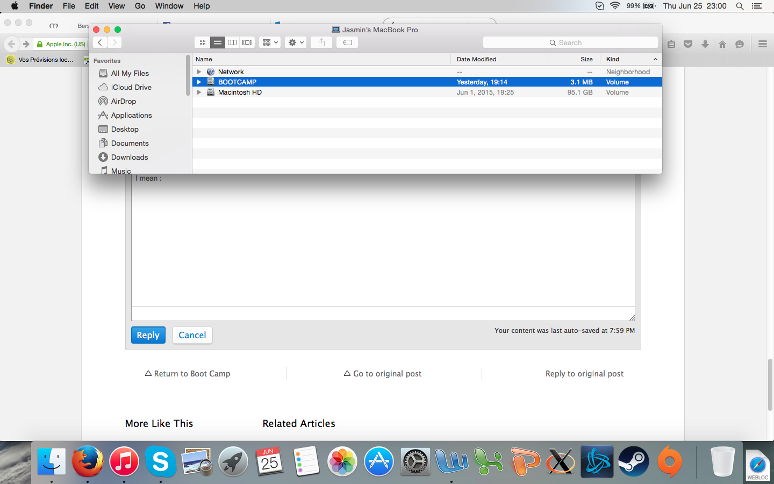
Task: Open Notification Center in menu bar
Action: [757, 6]
